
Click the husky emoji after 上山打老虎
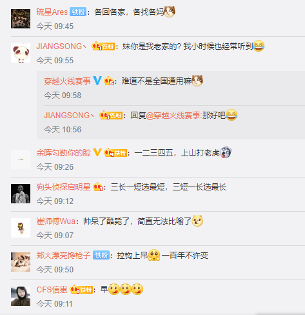click(226, 152)
